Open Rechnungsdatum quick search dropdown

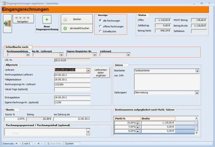pyautogui.click(x=28, y=55)
